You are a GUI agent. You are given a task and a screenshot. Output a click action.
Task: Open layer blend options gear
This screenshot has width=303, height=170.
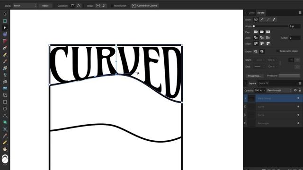[295, 90]
